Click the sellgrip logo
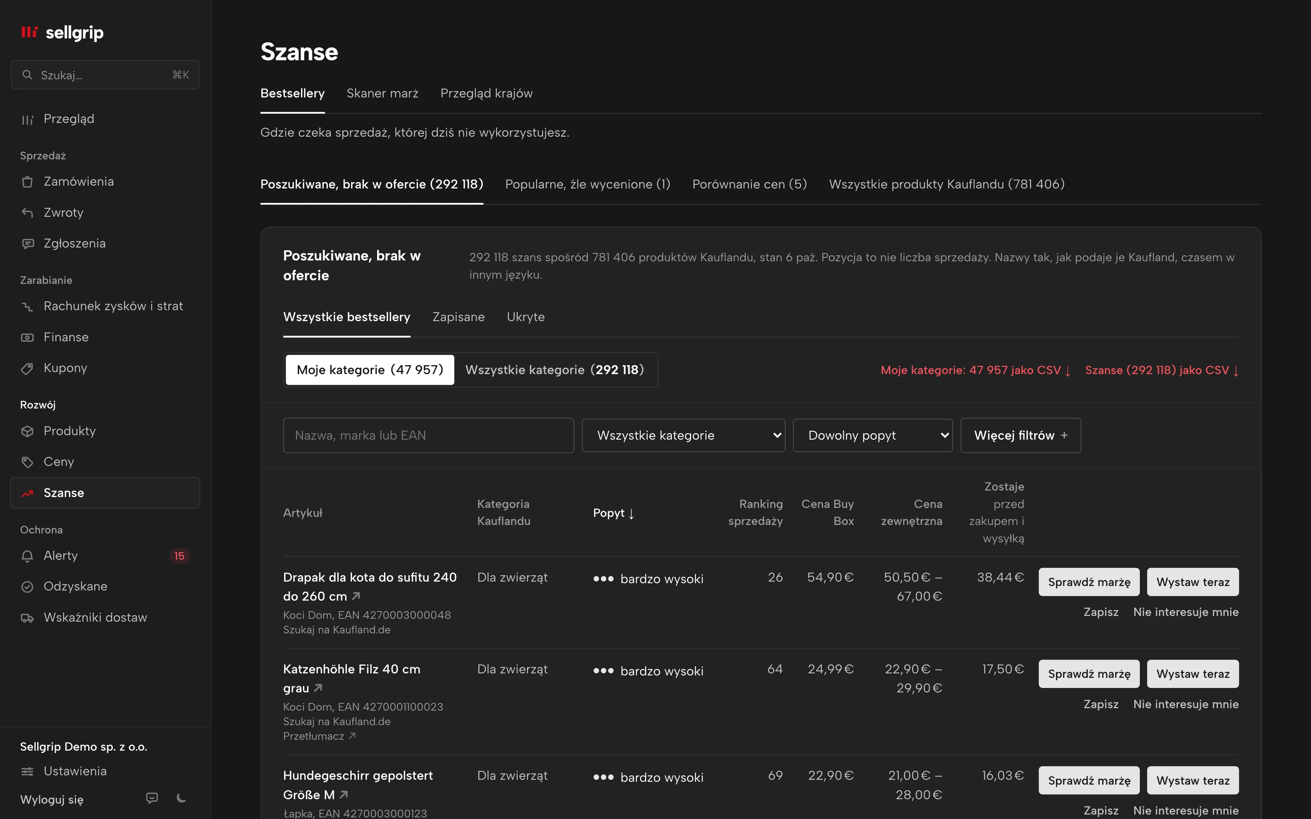 (62, 32)
